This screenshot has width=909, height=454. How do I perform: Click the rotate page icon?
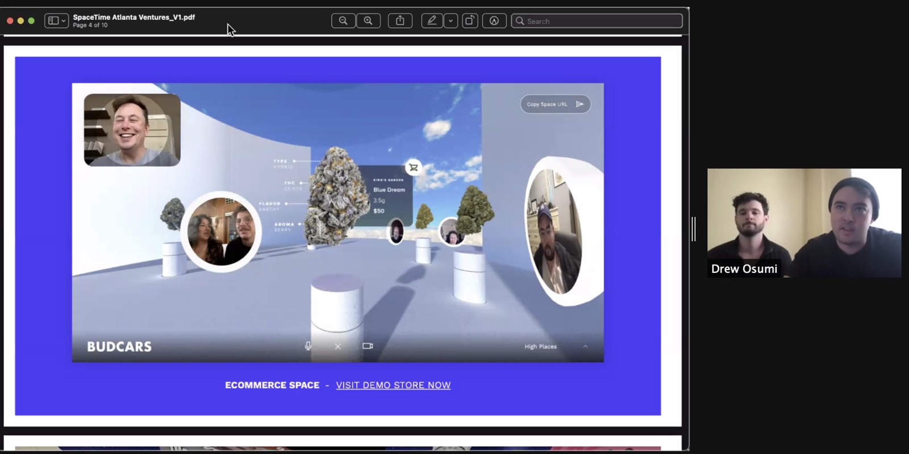tap(470, 21)
